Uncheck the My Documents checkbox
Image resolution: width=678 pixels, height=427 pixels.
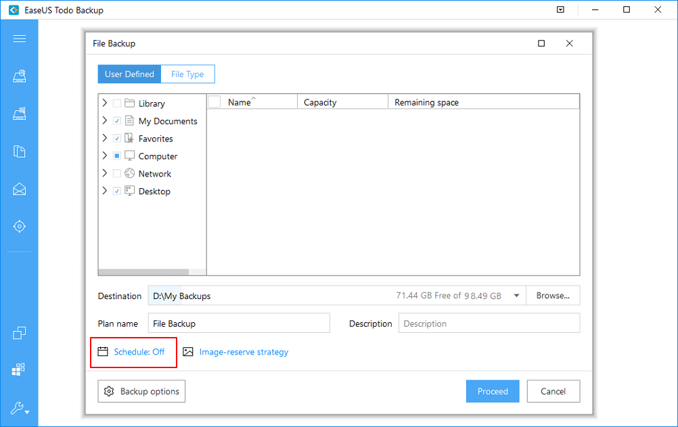point(117,120)
